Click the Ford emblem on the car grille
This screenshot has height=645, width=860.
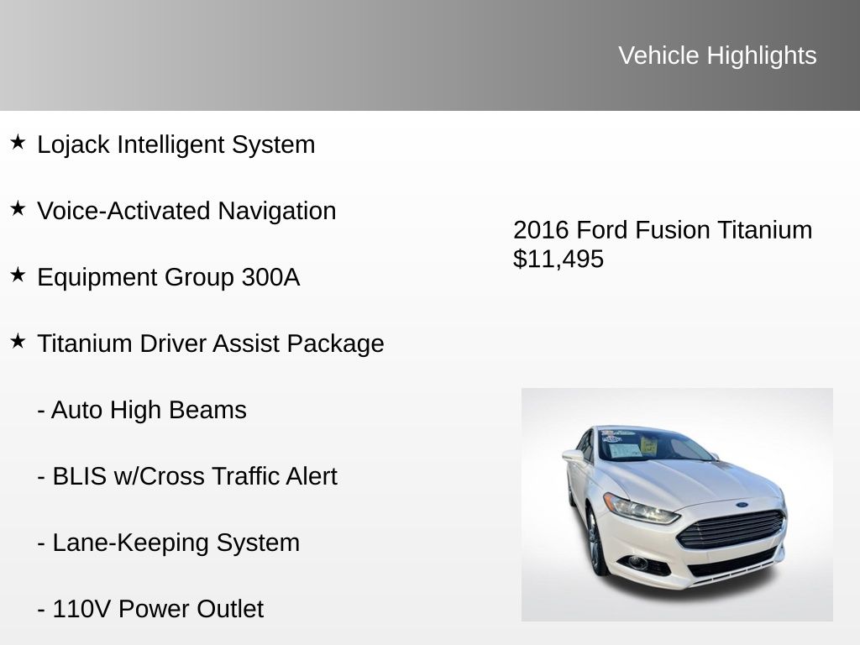point(742,505)
